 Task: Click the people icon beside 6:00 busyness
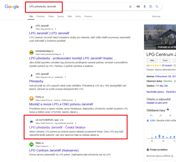pos(148,121)
